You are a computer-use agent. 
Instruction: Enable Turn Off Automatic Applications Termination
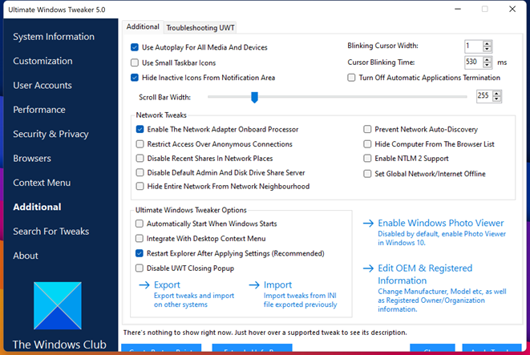point(351,78)
